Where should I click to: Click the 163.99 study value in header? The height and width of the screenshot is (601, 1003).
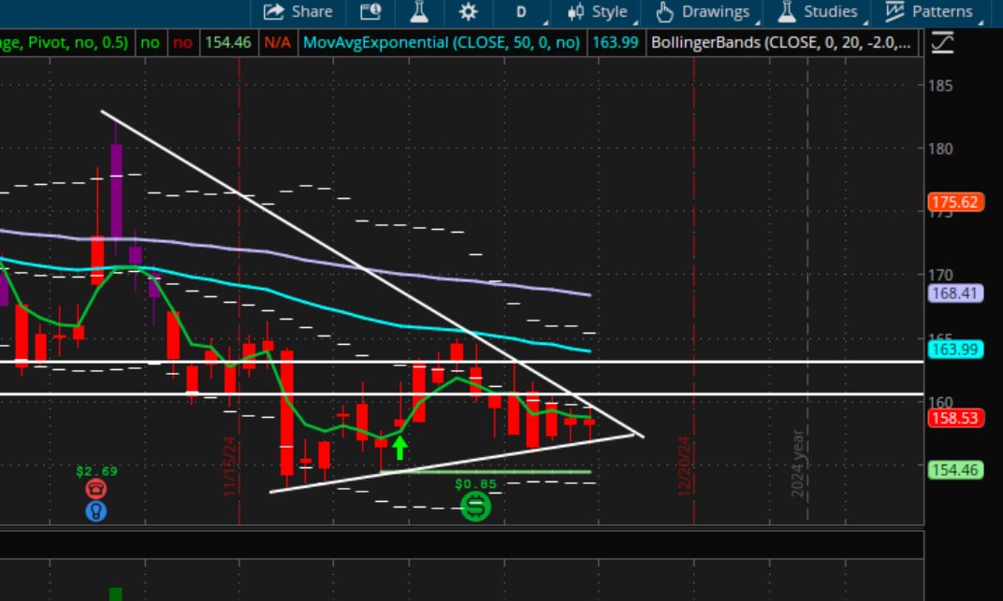pyautogui.click(x=616, y=43)
